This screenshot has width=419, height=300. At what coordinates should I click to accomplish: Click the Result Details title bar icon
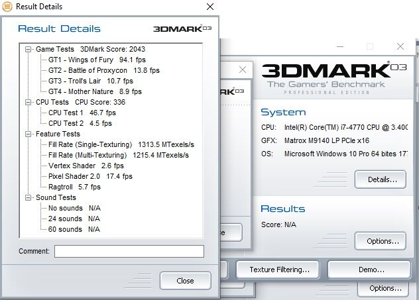coord(7,7)
